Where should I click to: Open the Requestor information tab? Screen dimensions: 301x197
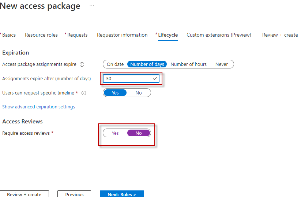122,35
